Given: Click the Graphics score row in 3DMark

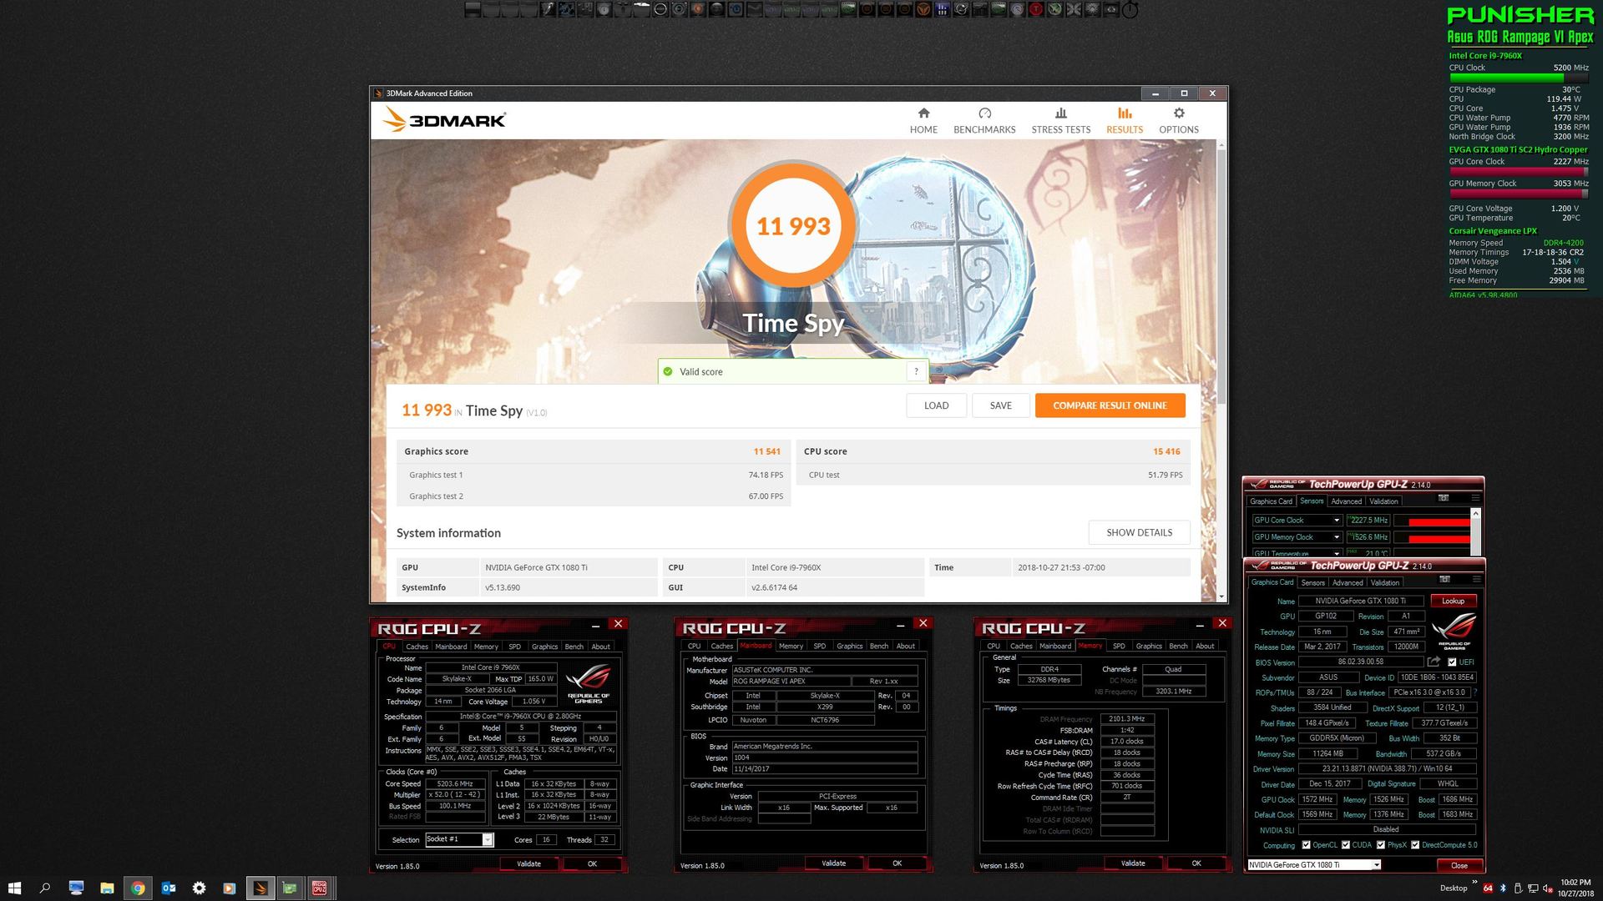Looking at the screenshot, I should point(592,451).
